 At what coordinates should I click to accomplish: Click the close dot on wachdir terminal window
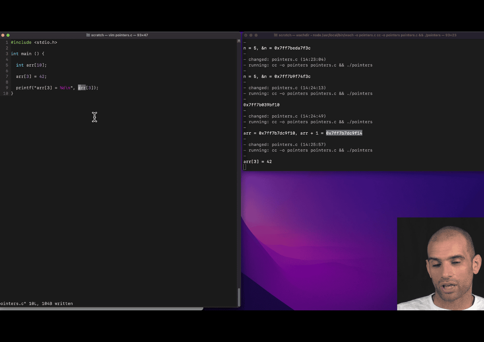246,35
